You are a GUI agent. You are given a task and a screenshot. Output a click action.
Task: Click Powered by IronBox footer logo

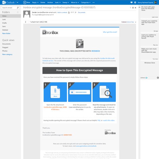click(110, 133)
